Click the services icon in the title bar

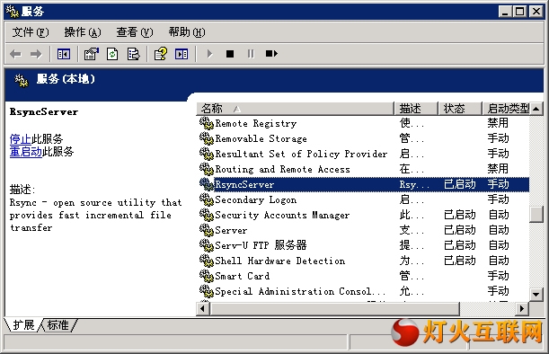coord(13,12)
